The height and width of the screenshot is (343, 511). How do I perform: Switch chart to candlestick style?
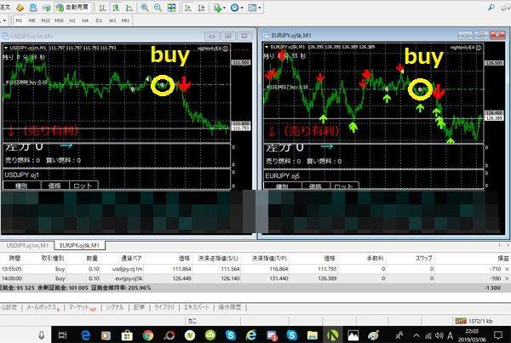(116, 8)
